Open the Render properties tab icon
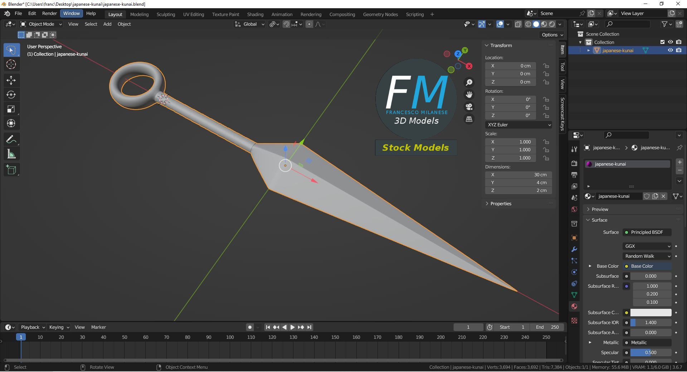This screenshot has width=687, height=372. click(x=574, y=163)
